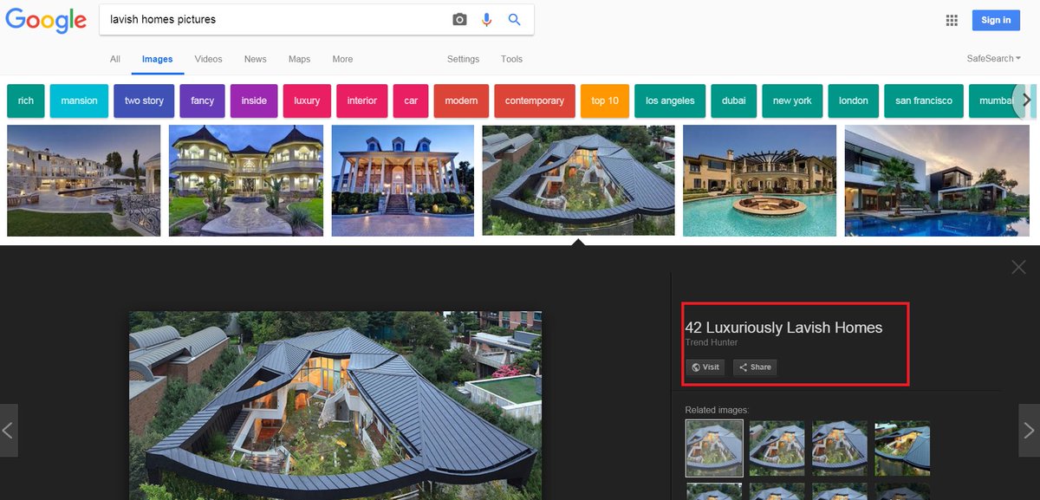
Task: Close the image preview panel
Action: click(1018, 267)
